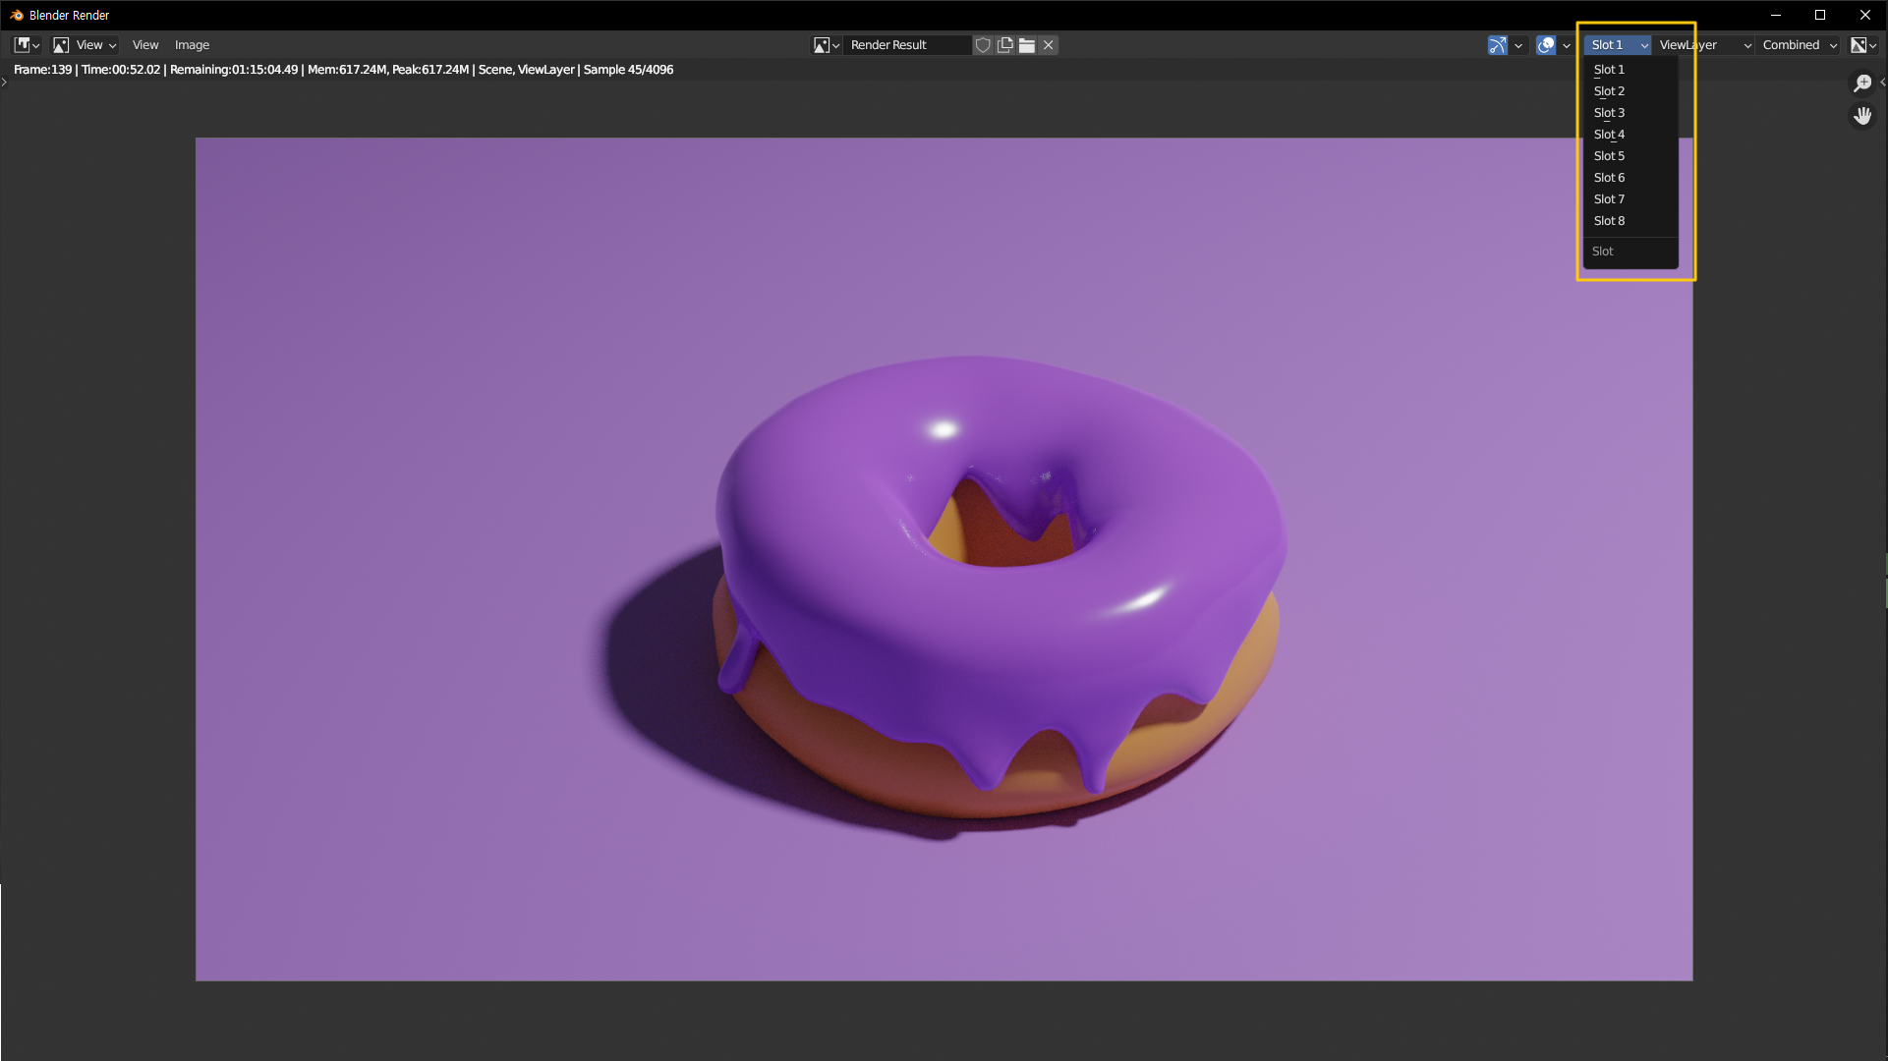Viewport: 1888px width, 1061px height.
Task: Select Slot 5 in the dropdown
Action: tap(1609, 156)
